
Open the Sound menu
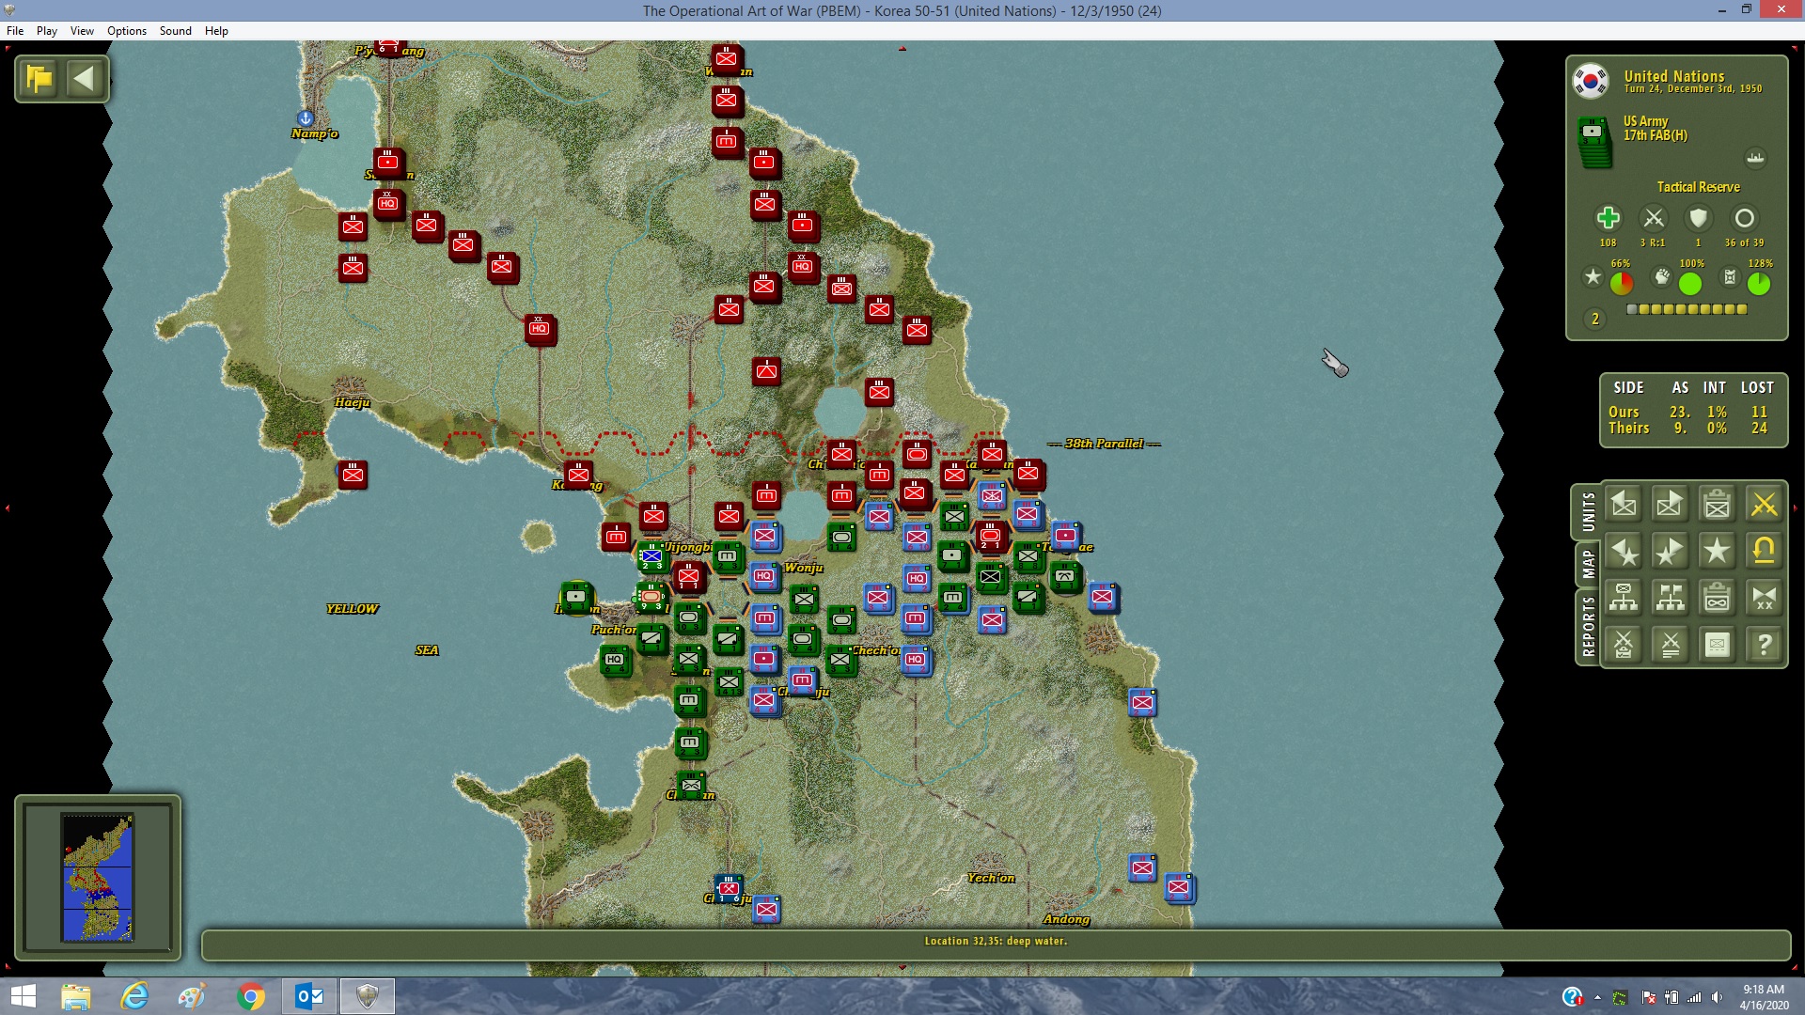[x=175, y=31]
